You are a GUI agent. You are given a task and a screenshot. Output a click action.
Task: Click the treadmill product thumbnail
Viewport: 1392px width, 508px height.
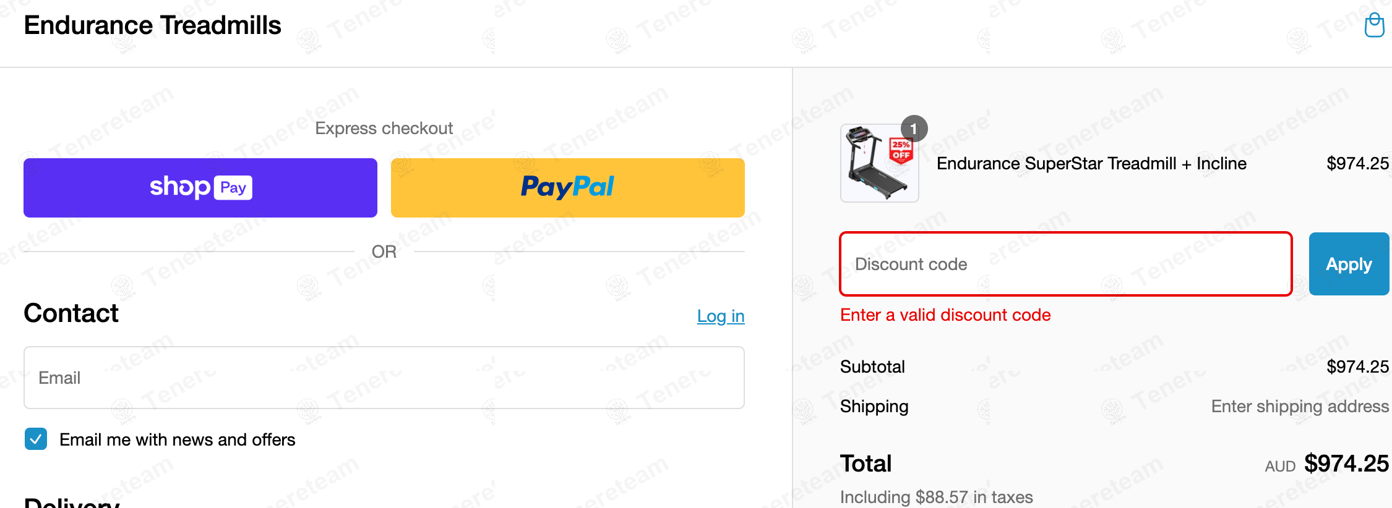879,163
